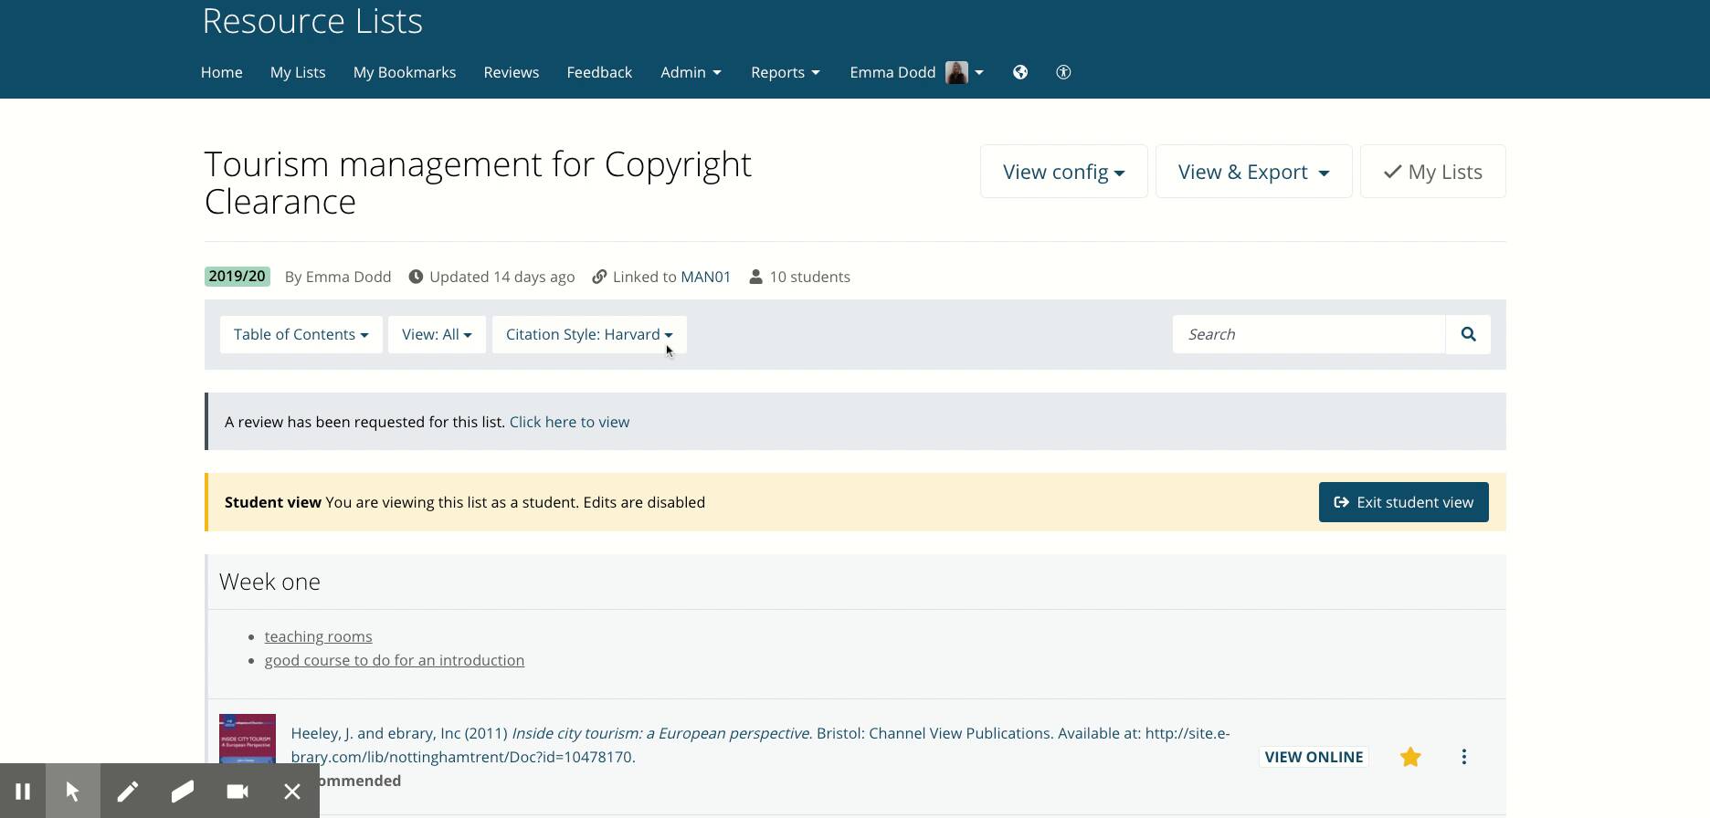Expand the View & Export dropdown
The height and width of the screenshot is (818, 1710).
(1253, 172)
